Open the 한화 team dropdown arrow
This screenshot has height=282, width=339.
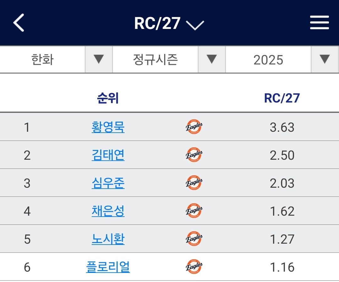(99, 59)
